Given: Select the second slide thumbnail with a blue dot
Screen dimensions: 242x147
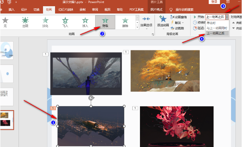Looking at the screenshot, I should (7, 74).
